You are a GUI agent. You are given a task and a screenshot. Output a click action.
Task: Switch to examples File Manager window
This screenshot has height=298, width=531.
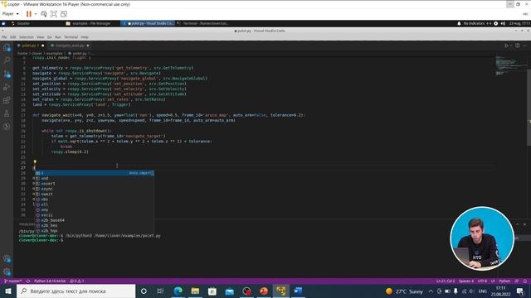pyautogui.click(x=91, y=23)
